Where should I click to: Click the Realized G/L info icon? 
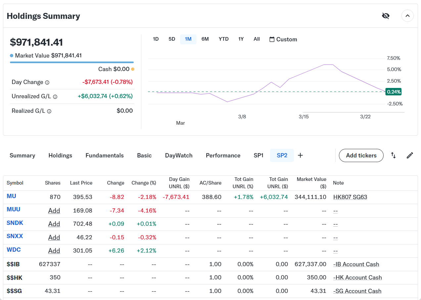49,111
